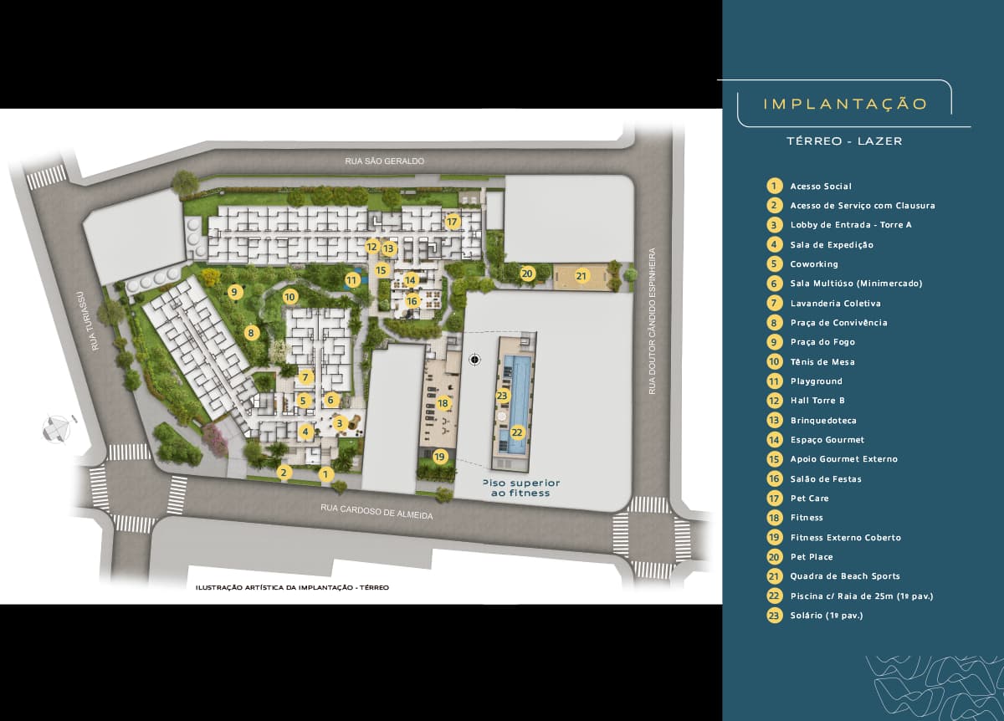The width and height of the screenshot is (1004, 721).
Task: Click the 'IMPLANTAÇÃO' title
Action: click(845, 104)
